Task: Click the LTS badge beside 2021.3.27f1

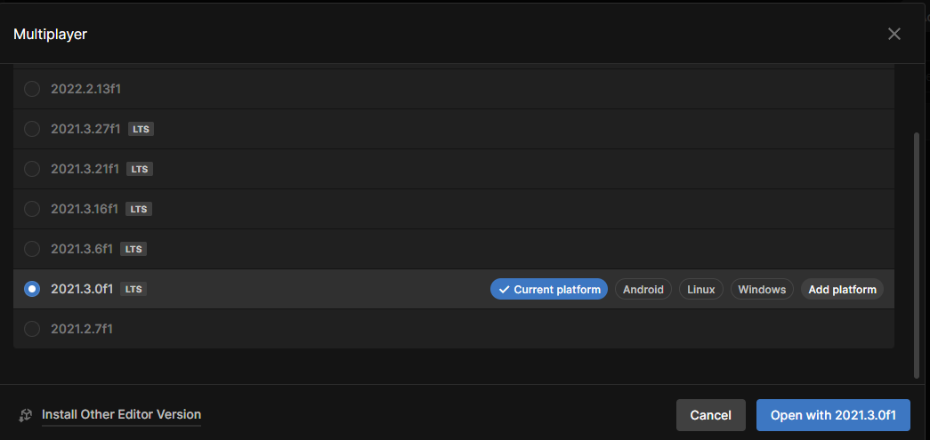Action: [141, 129]
